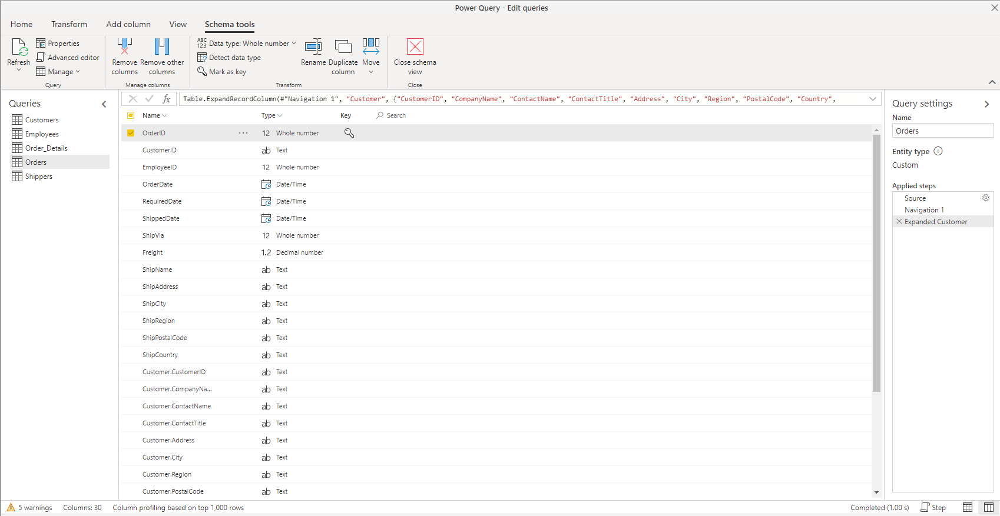Expand the formula bar with the chevron
This screenshot has width=1000, height=516.
pyautogui.click(x=872, y=99)
